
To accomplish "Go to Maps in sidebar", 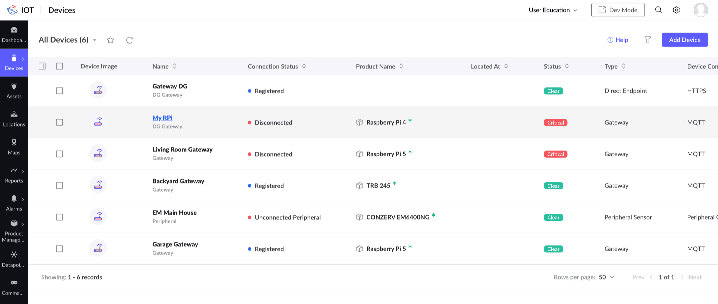I will pos(14,146).
